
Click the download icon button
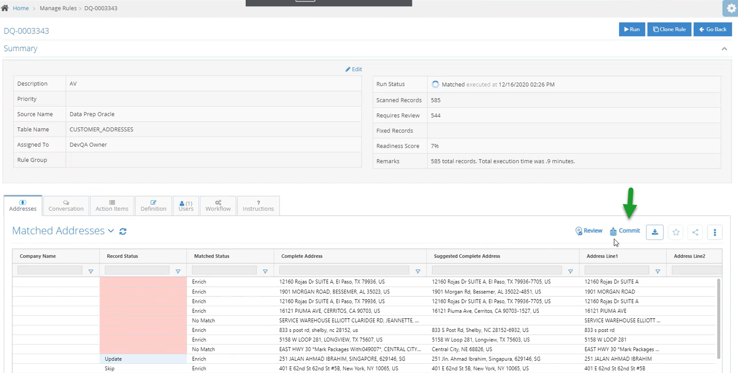click(655, 232)
